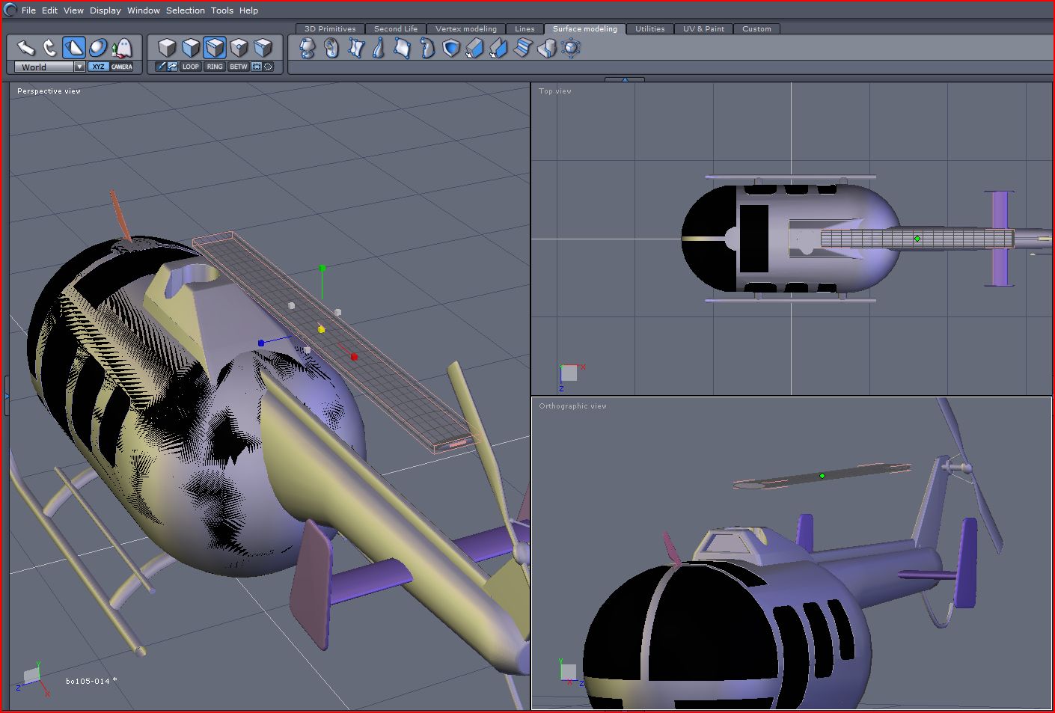Click the yellow center manipulator handle
Viewport: 1055px width, 713px height.
(x=321, y=329)
